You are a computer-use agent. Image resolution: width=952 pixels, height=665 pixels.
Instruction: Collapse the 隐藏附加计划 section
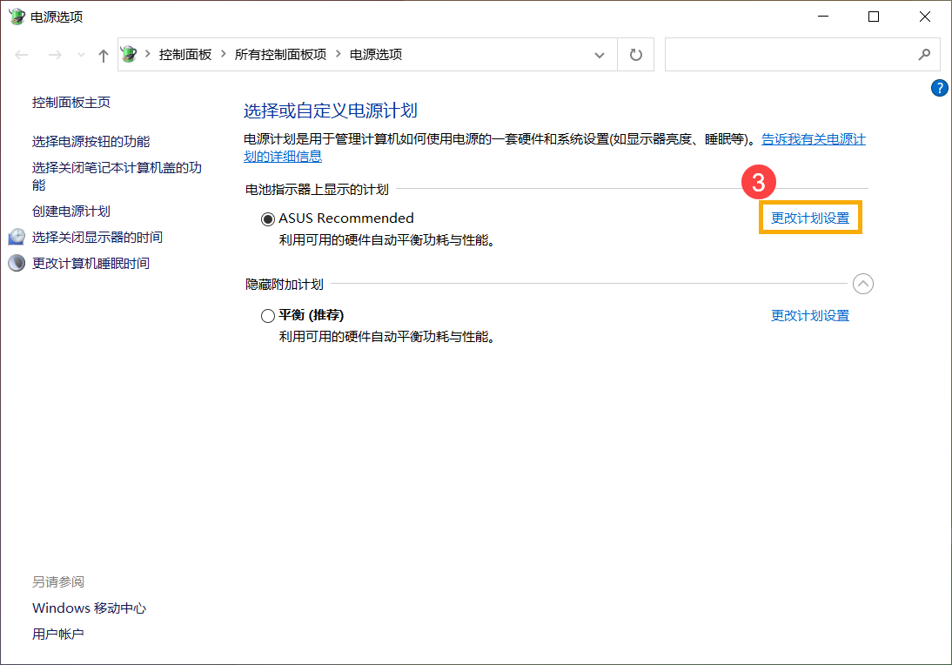[862, 283]
